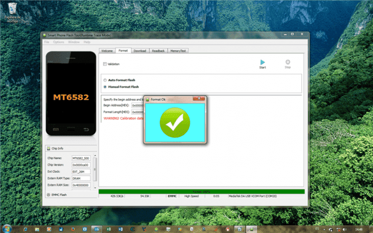
Task: Open Word from the taskbar
Action: point(121,229)
